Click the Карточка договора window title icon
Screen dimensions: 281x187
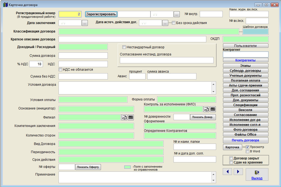pyautogui.click(x=5, y=5)
